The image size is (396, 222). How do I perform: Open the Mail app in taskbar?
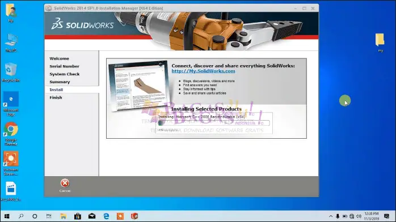pyautogui.click(x=92, y=216)
